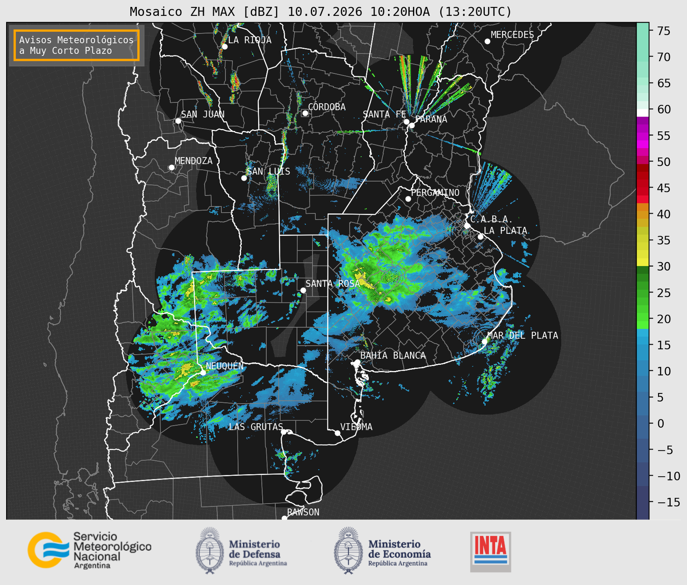Click the Ministerio de Economía emblem
This screenshot has height=585, width=687.
click(x=347, y=550)
